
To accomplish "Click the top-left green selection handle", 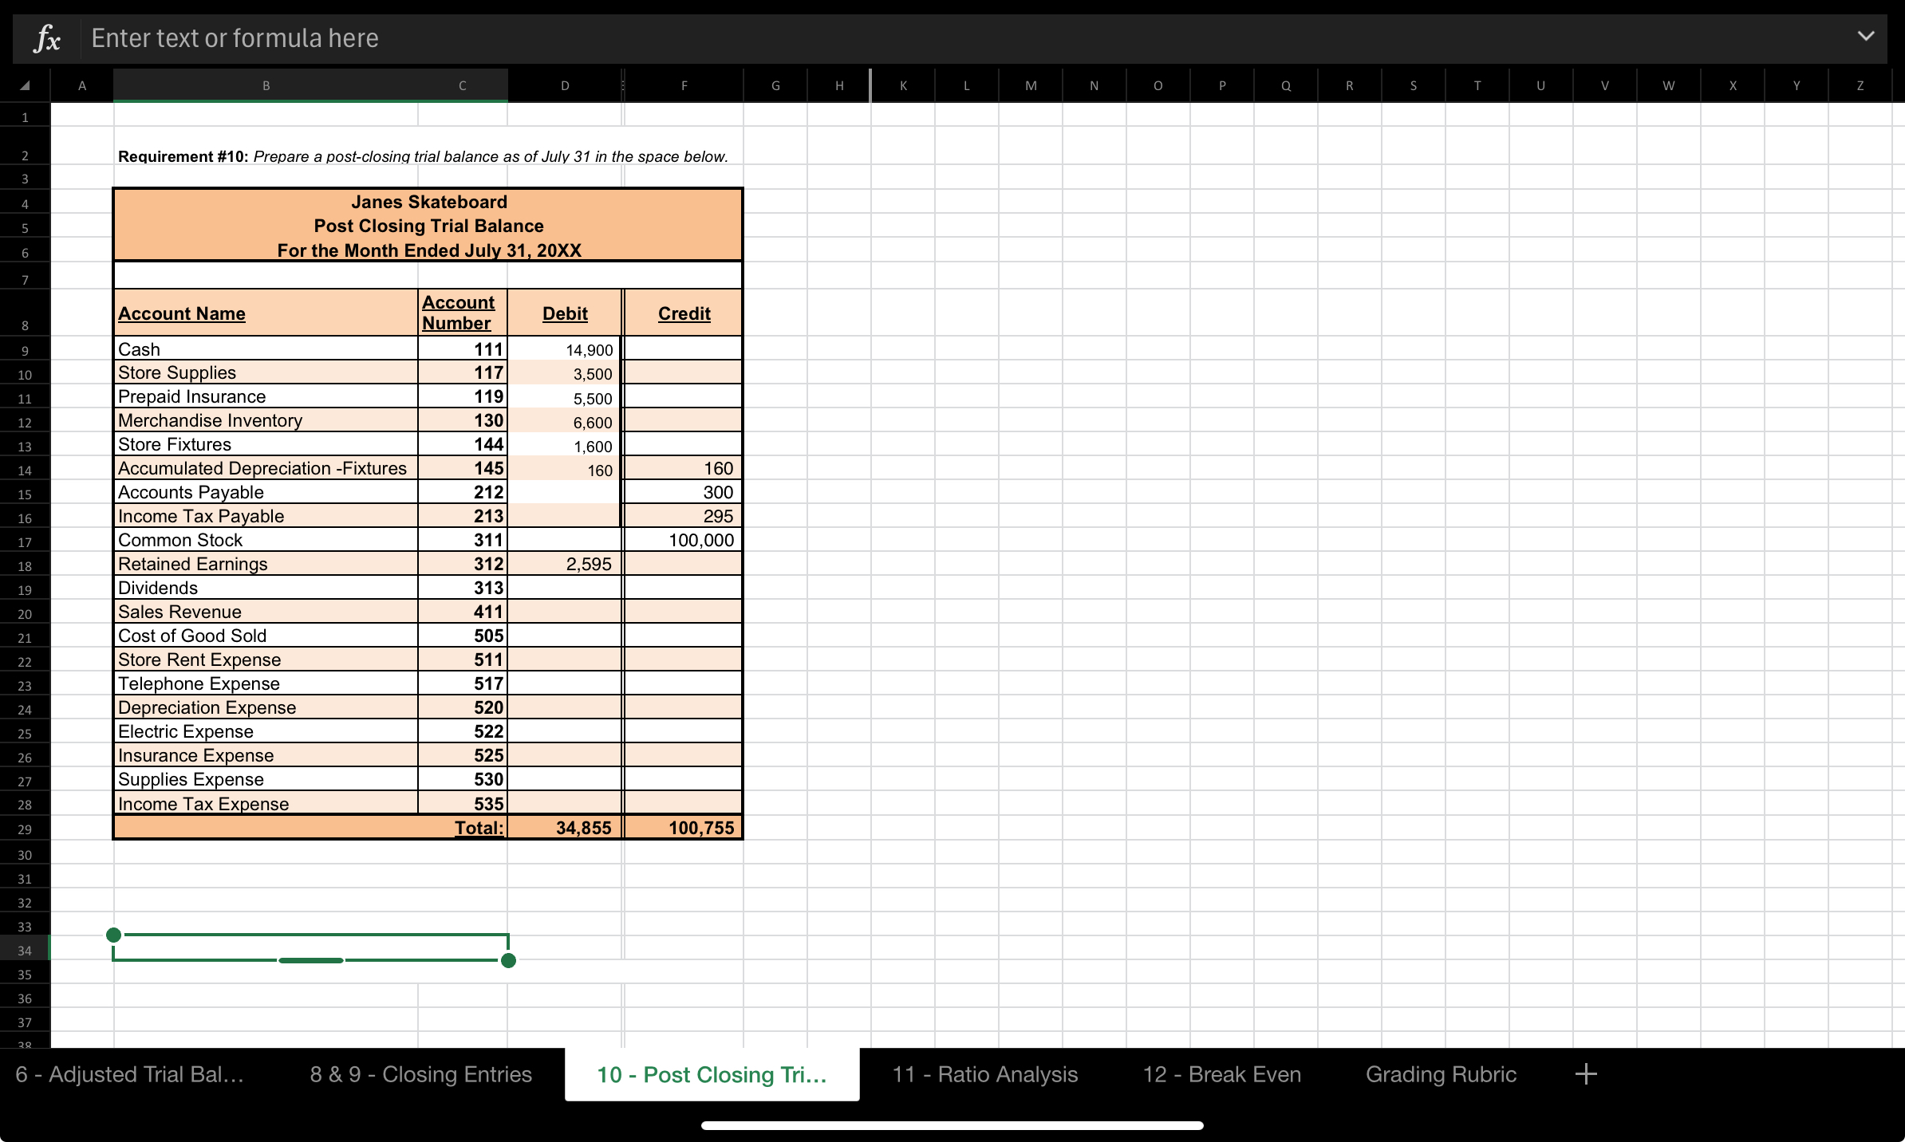I will pyautogui.click(x=114, y=935).
